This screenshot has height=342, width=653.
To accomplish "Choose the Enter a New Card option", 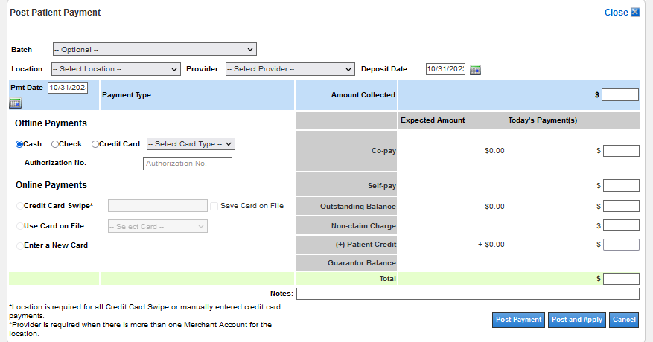I will pos(20,245).
